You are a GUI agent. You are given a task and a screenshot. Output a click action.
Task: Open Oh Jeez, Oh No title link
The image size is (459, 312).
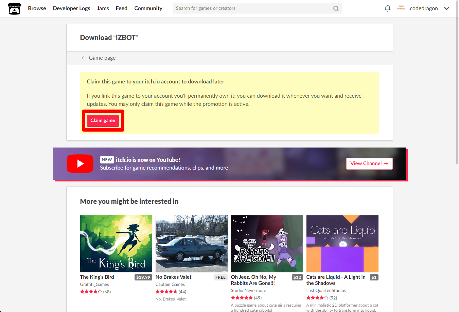click(x=253, y=280)
